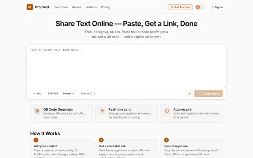Open the Guides menu item
Screen dimensions: 253x158
pos(77,7)
